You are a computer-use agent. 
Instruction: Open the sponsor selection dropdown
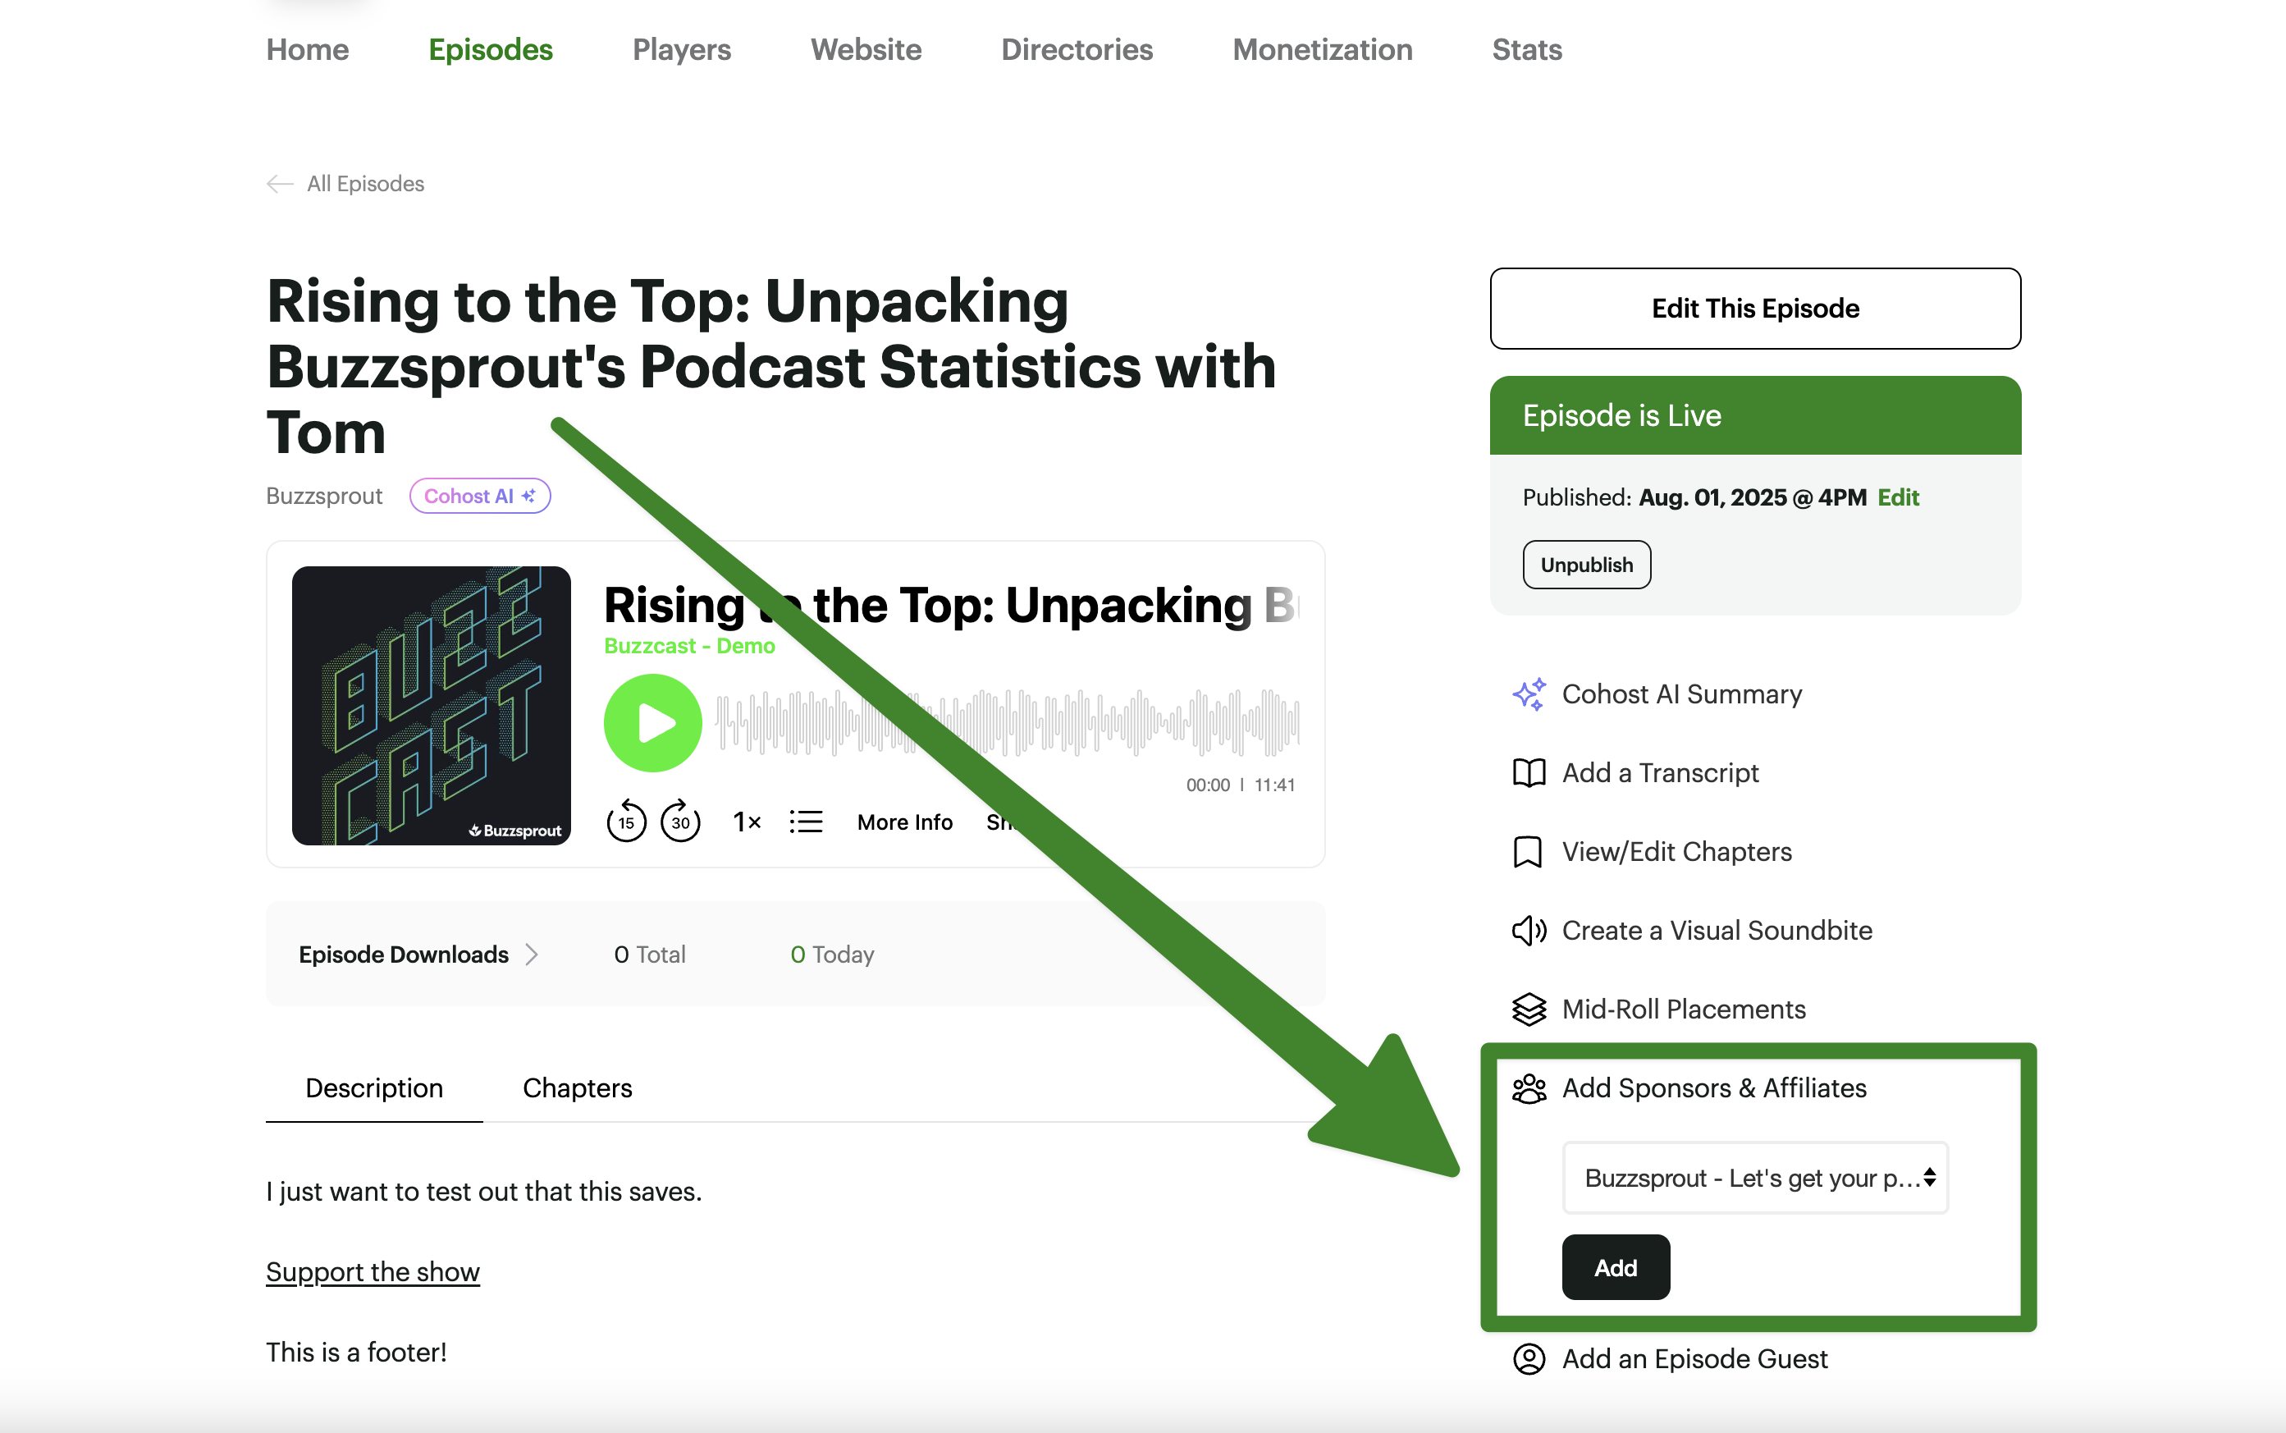[1754, 1178]
